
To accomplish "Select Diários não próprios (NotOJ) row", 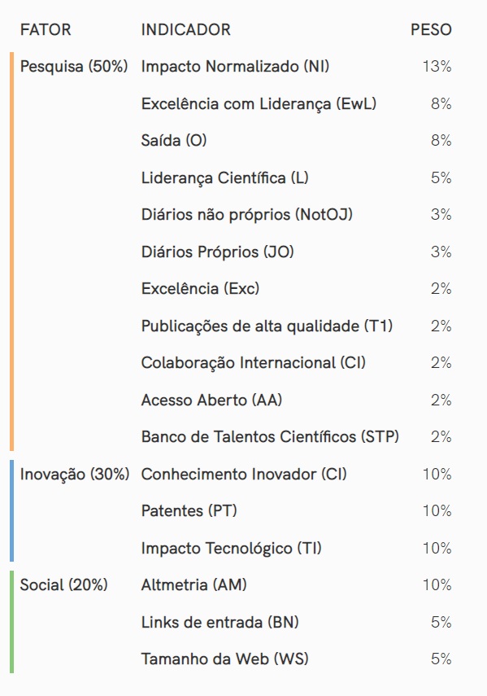I will [297, 215].
